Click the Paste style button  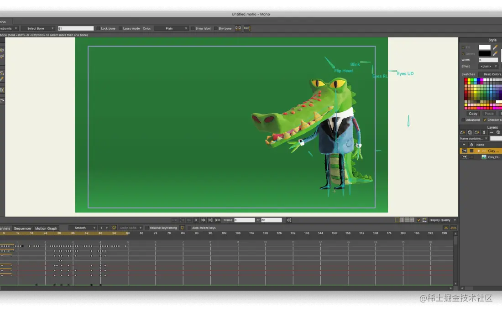(x=489, y=114)
